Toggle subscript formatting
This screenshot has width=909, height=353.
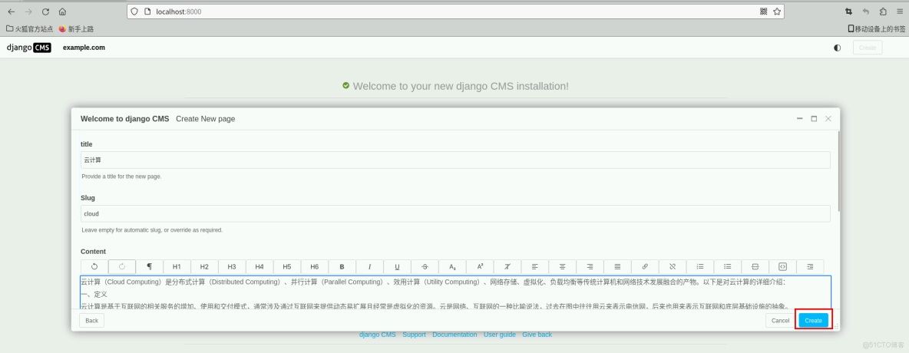point(452,266)
